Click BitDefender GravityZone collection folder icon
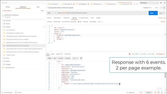 (x=3, y=16)
